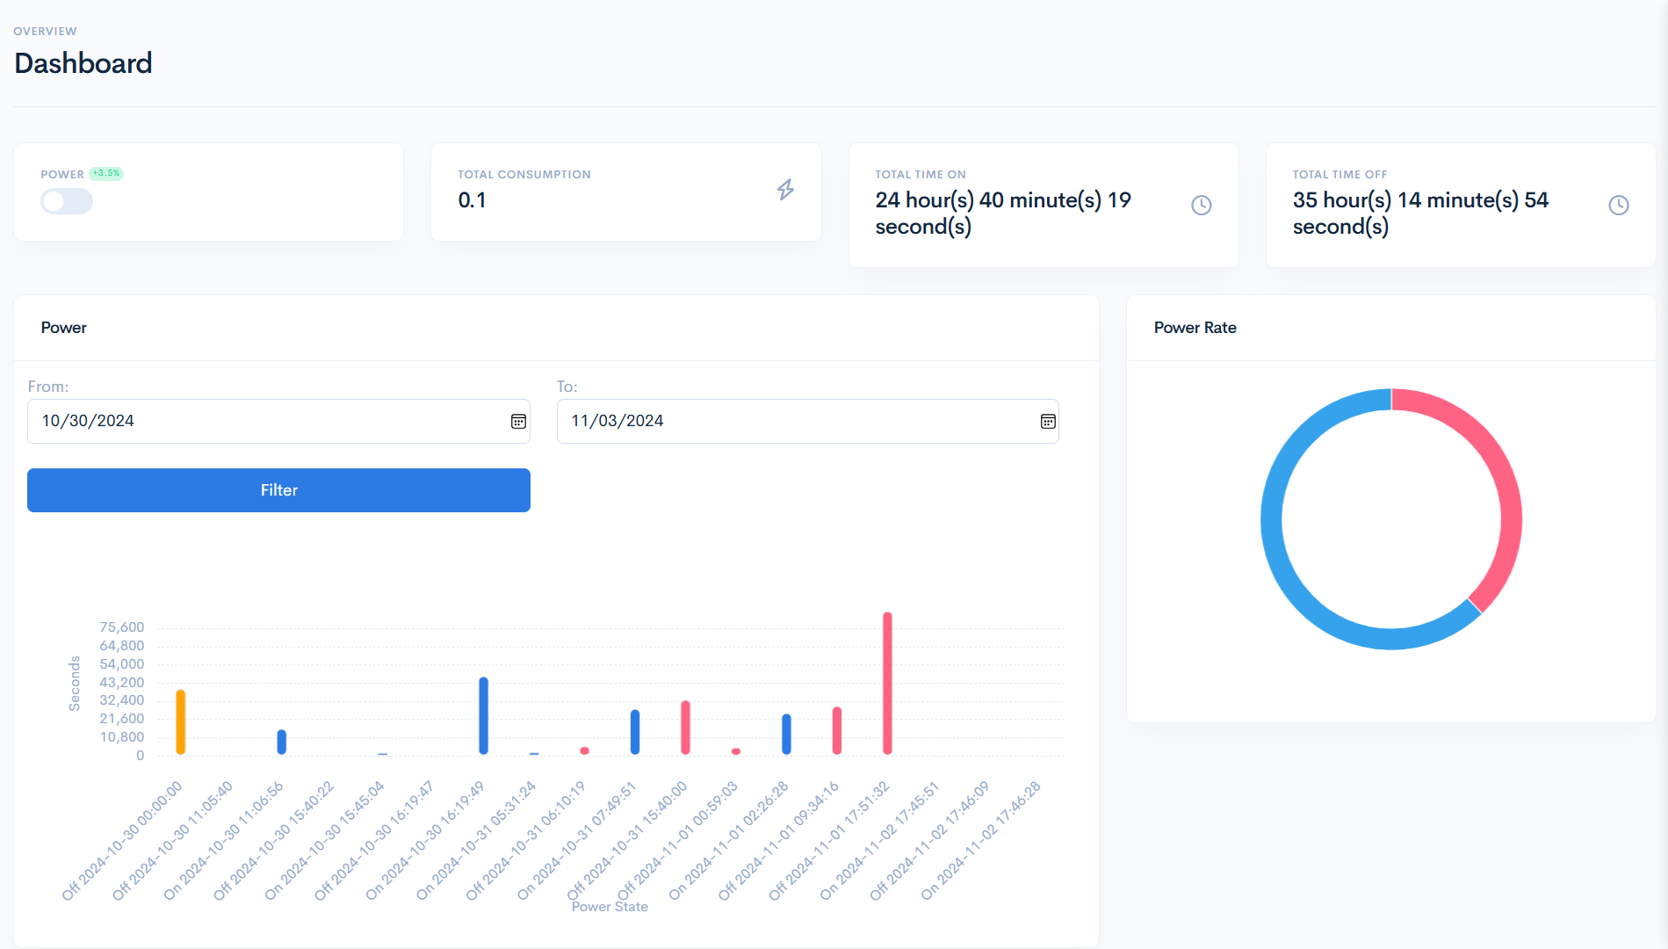1668x949 pixels.
Task: Click the From date field 10/30/2024
Action: 278,421
